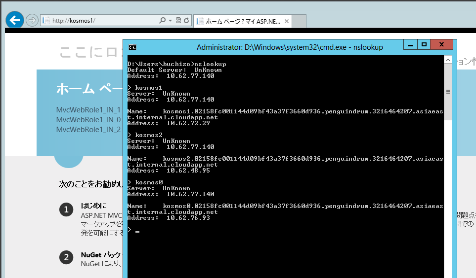Screen dimensions: 476x278
Task: Click the page icon in address bar
Action: pyautogui.click(x=46, y=21)
